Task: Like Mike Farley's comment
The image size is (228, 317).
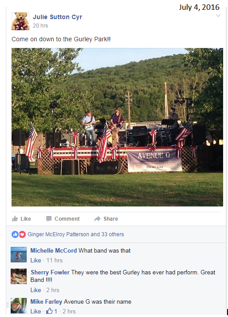Action: (36, 311)
